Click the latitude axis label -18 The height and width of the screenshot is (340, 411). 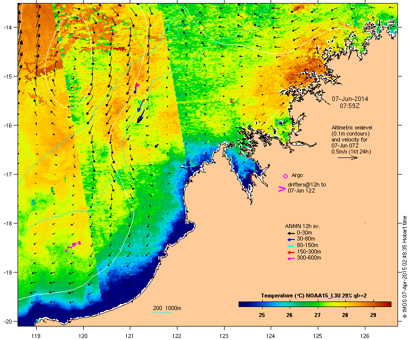7,223
